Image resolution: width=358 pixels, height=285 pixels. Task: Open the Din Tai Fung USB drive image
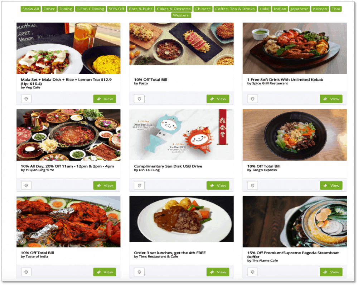[182, 135]
